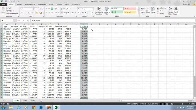Open the FILE tab
This screenshot has height=110, width=196.
[x=4, y=5]
